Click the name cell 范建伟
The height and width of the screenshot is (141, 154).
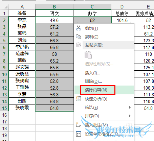tap(22, 54)
